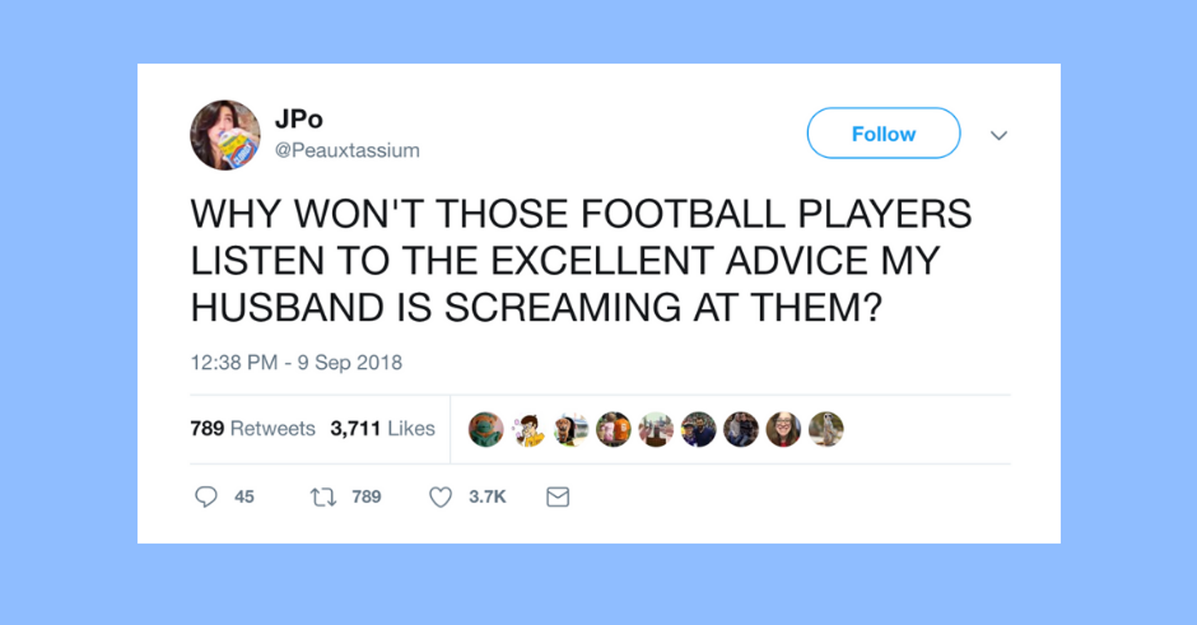Open JPo's profile avatar picture
The width and height of the screenshot is (1197, 625).
click(225, 135)
